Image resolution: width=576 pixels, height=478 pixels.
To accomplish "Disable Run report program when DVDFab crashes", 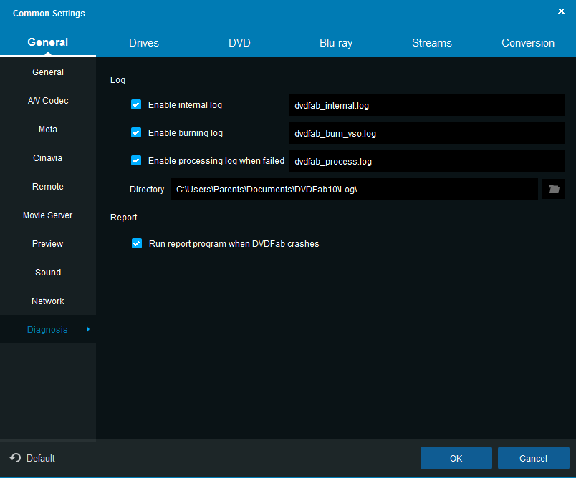I will click(137, 243).
